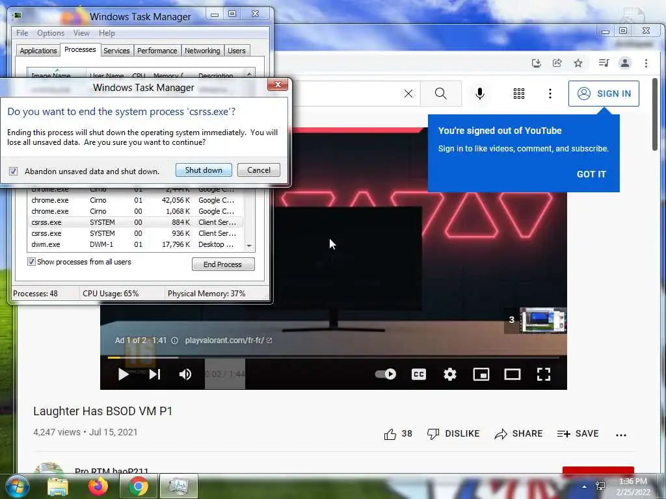
Task: Open Firefox from the taskbar
Action: (98, 486)
